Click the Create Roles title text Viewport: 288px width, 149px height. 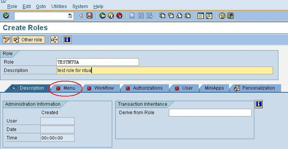[25, 28]
